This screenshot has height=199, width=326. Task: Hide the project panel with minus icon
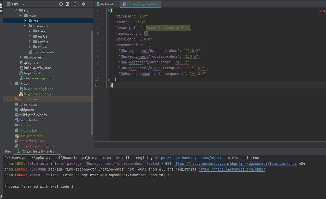point(90,4)
